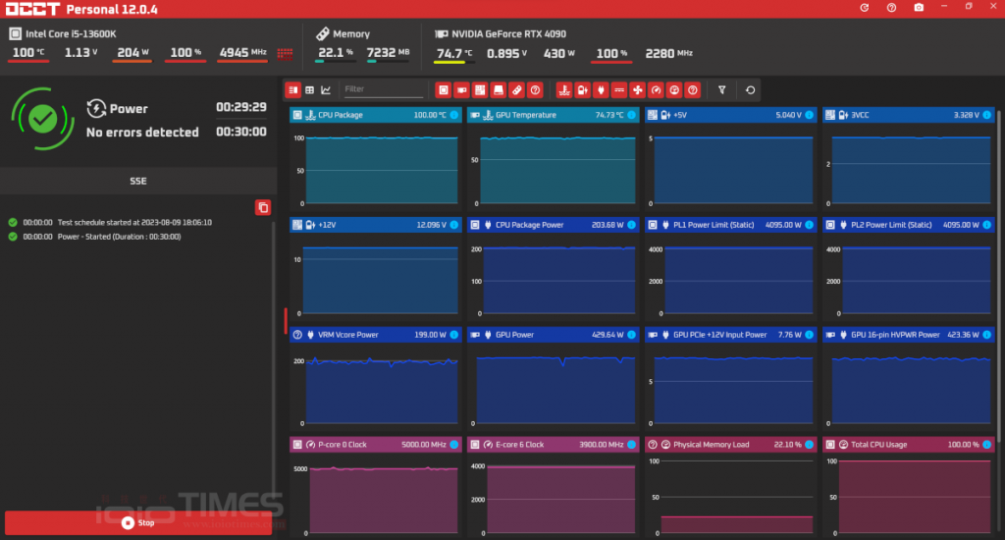
Task: Toggle the blue dot on GPU Power graph
Action: click(x=631, y=335)
